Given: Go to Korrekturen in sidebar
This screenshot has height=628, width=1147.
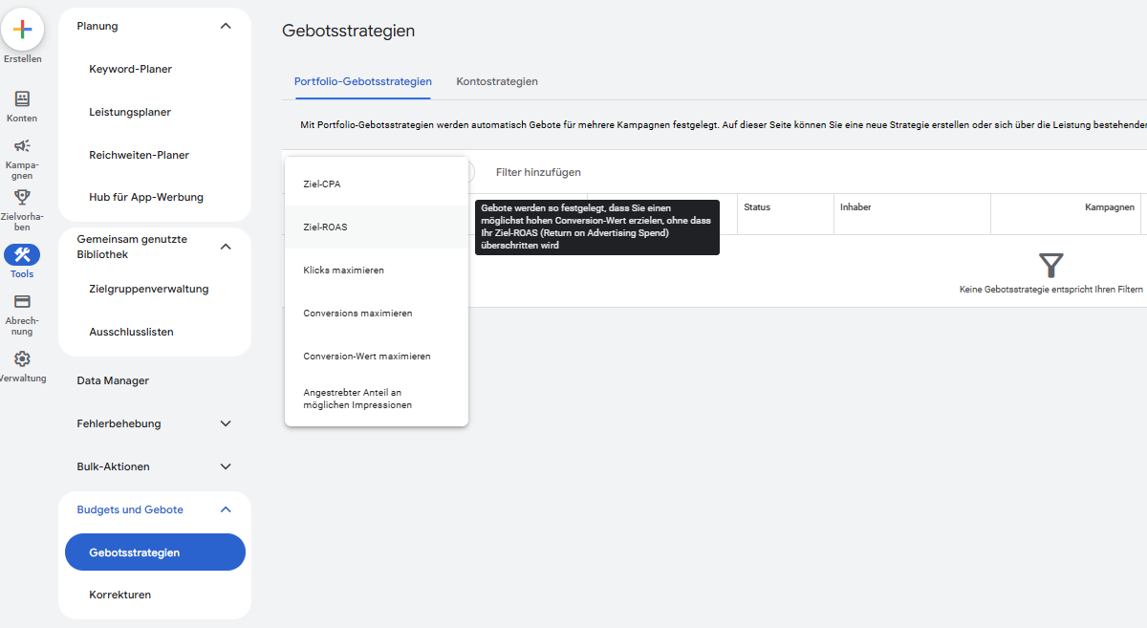Looking at the screenshot, I should point(119,595).
